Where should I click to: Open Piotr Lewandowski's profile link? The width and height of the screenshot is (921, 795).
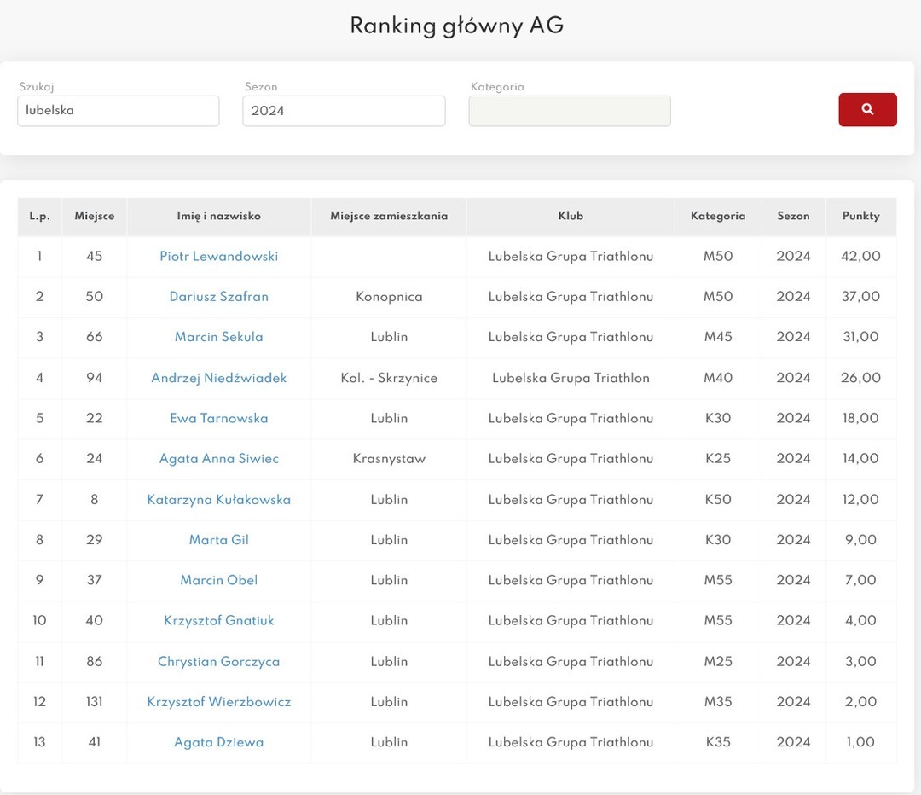tap(219, 257)
